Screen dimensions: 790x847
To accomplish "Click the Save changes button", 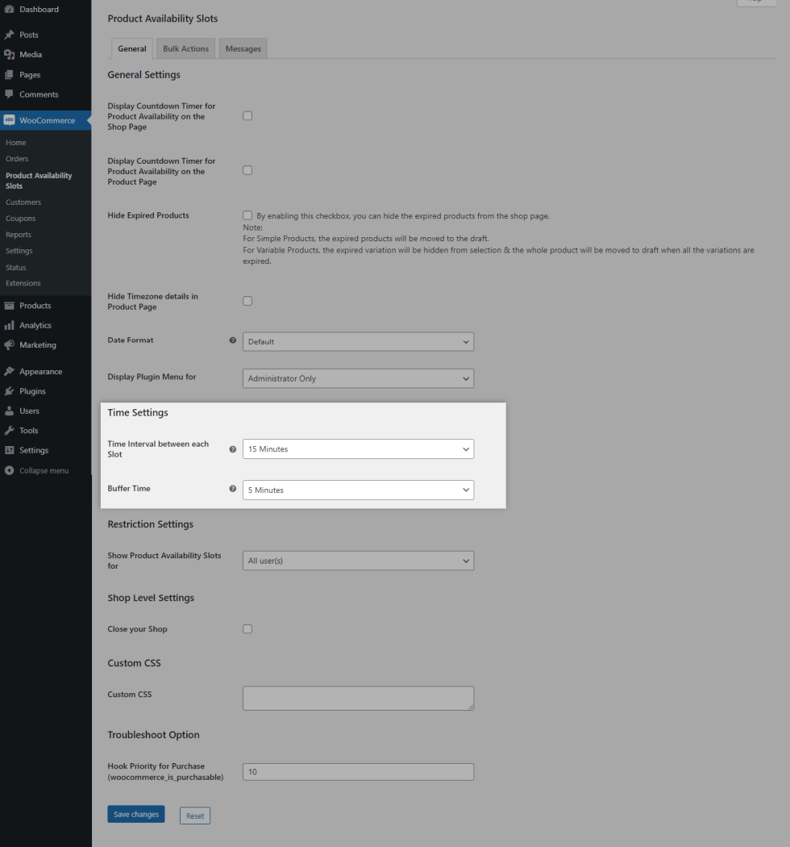I will coord(135,814).
